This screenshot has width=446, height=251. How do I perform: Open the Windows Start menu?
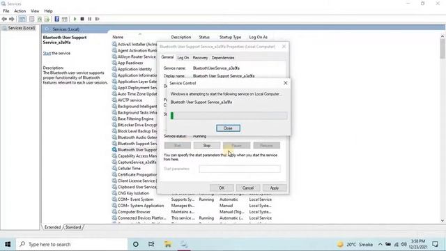click(x=8, y=244)
